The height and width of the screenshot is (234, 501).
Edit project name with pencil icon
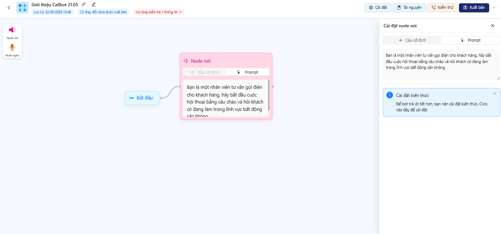point(94,4)
